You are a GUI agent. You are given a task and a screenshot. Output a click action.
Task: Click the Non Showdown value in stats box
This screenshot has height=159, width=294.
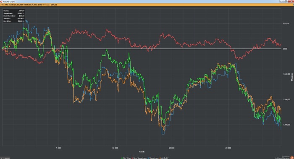pos(22,16)
